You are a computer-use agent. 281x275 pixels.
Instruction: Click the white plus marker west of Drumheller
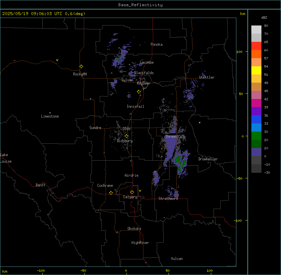[200, 122]
